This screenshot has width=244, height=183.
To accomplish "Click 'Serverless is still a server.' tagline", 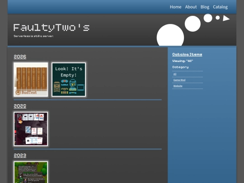I will [x=33, y=36].
